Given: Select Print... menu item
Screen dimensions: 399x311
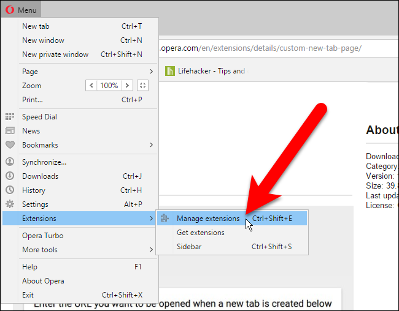Looking at the screenshot, I should [82, 100].
